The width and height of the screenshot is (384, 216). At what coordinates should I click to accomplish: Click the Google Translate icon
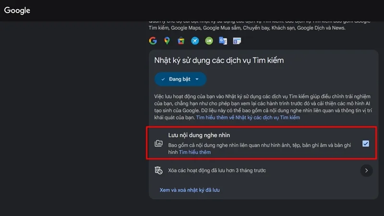[x=223, y=41]
